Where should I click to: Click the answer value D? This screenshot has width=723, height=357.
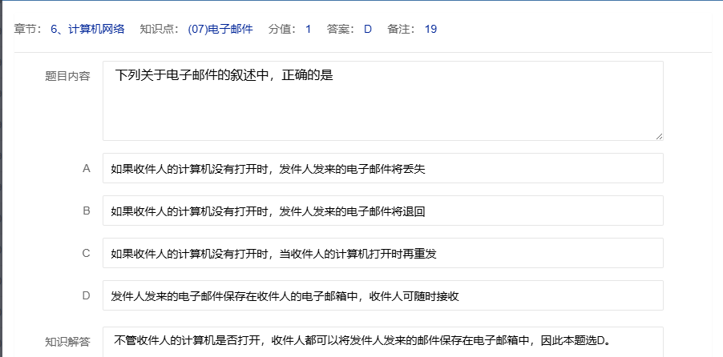(x=368, y=30)
